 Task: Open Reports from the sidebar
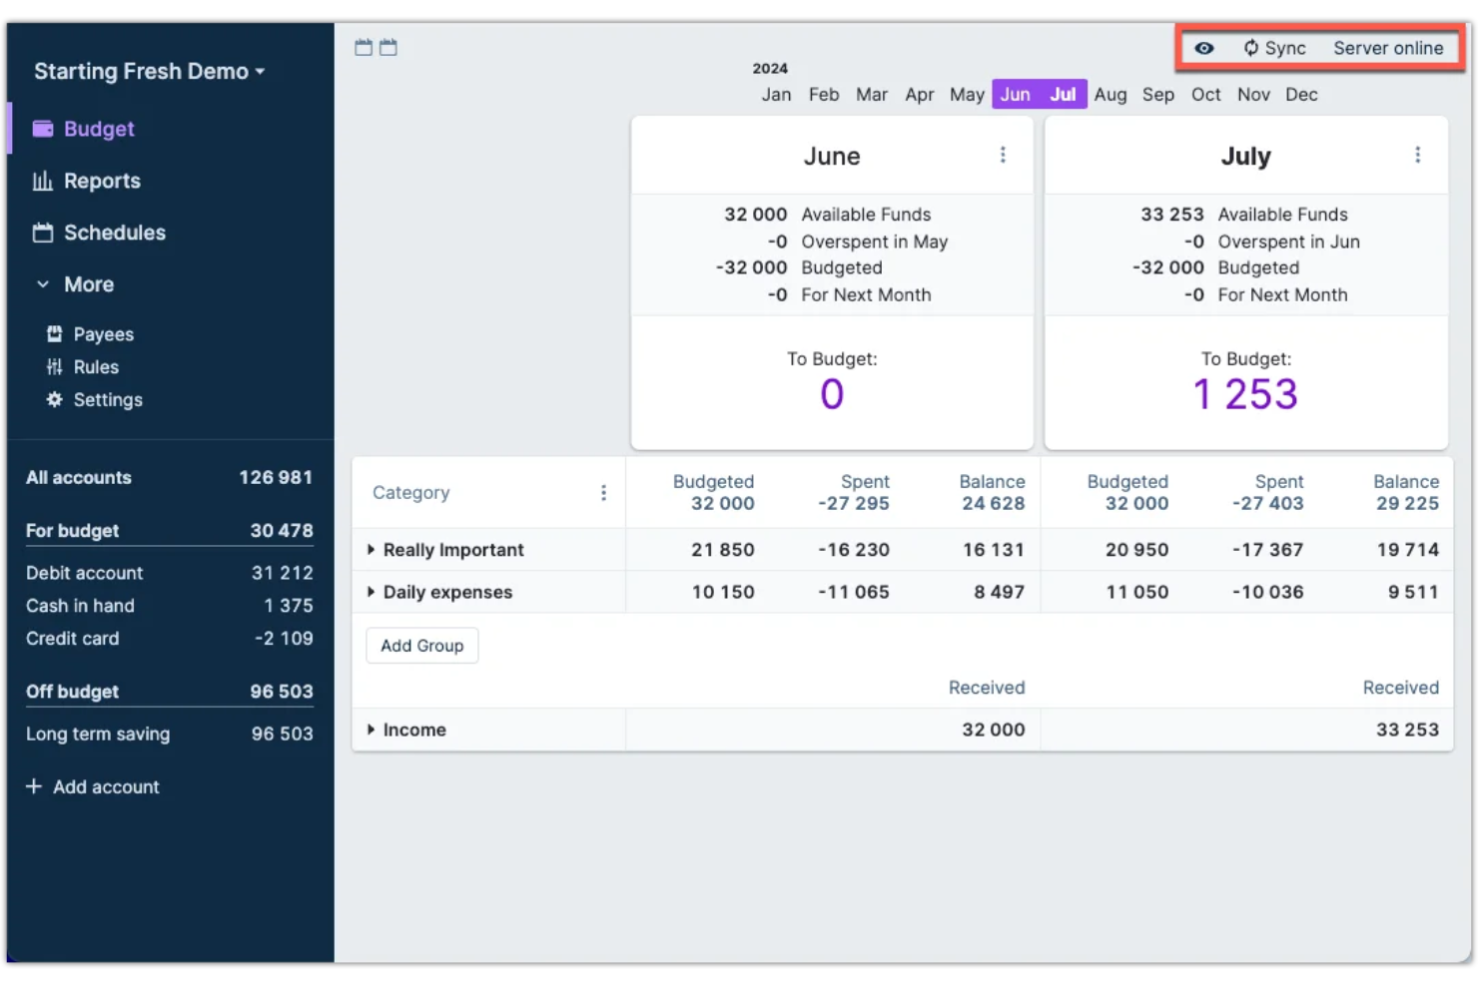pyautogui.click(x=102, y=181)
